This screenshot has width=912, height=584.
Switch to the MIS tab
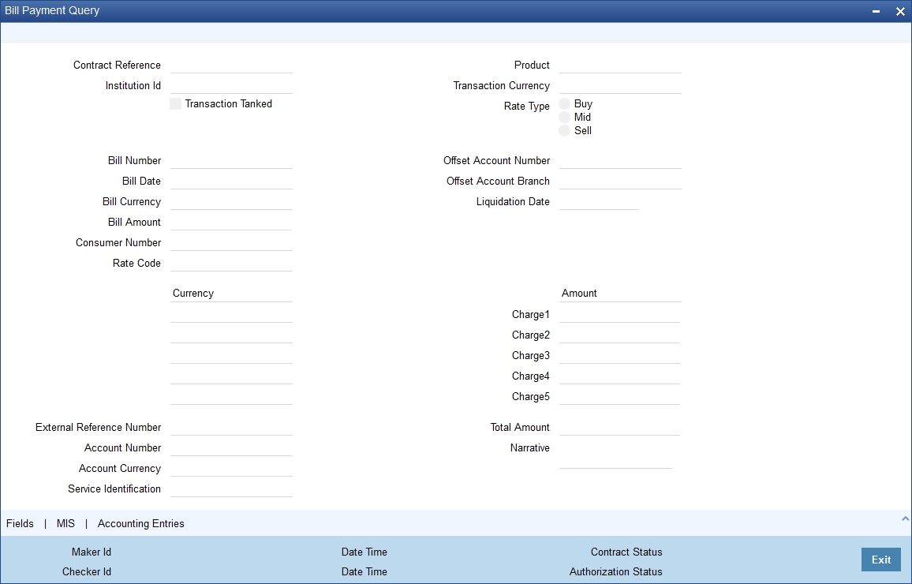pos(65,523)
